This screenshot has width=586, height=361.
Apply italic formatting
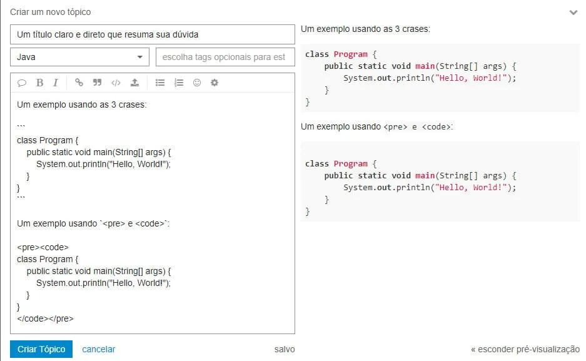[x=56, y=83]
